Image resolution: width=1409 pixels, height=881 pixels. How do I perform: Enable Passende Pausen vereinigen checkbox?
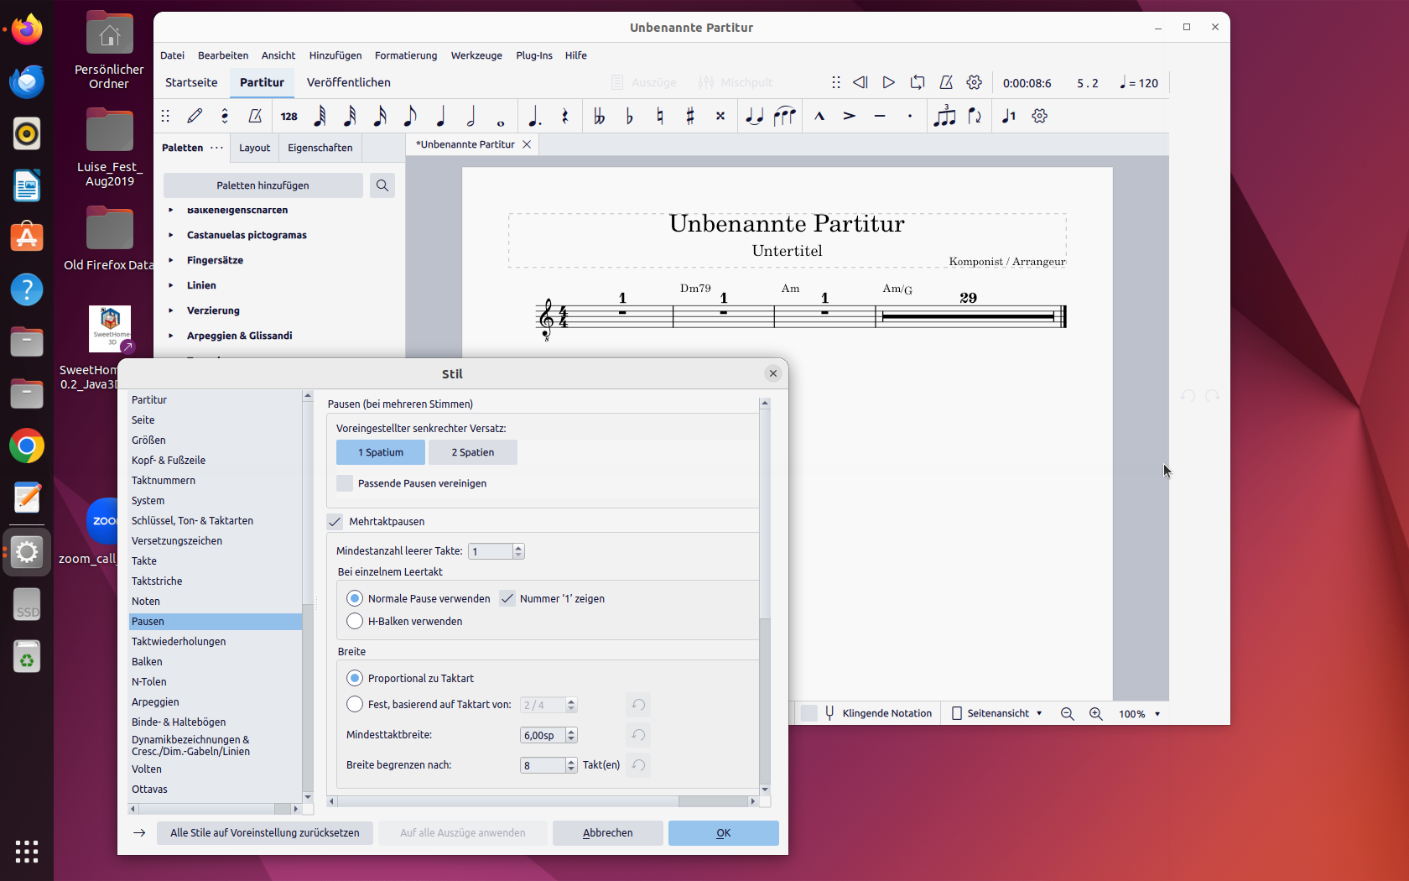pos(345,483)
